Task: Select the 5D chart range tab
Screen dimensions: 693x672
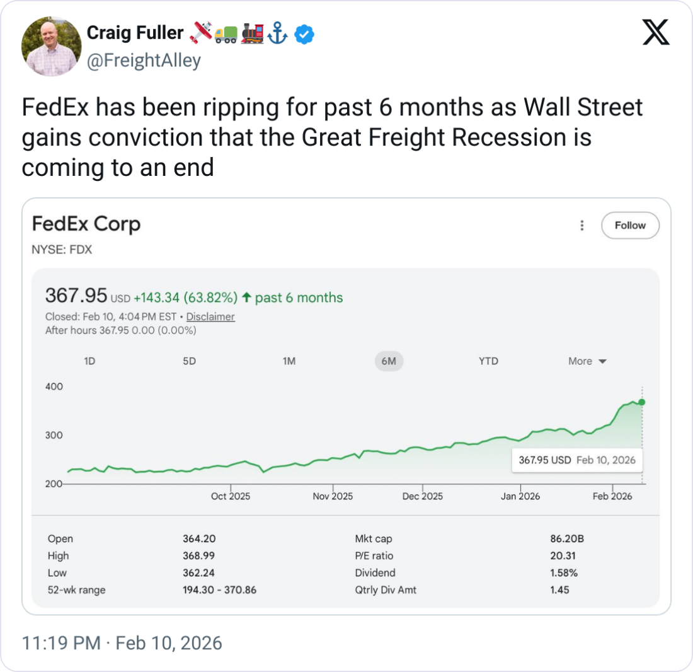Action: pos(190,361)
